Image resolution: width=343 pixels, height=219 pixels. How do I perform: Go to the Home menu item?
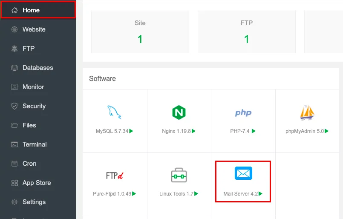pos(31,10)
